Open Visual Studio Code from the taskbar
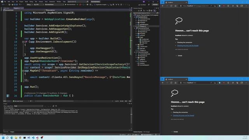 33,138
